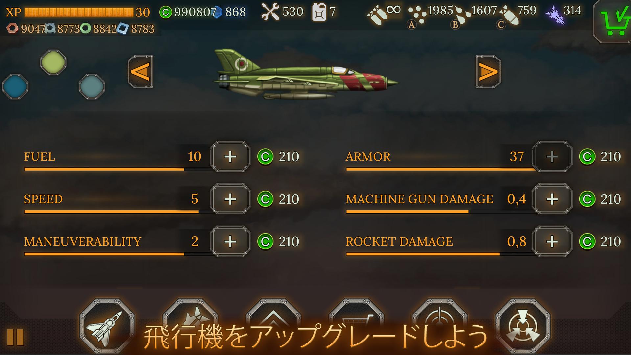Tap the wrench repair kits icon
631x355 pixels.
point(270,12)
